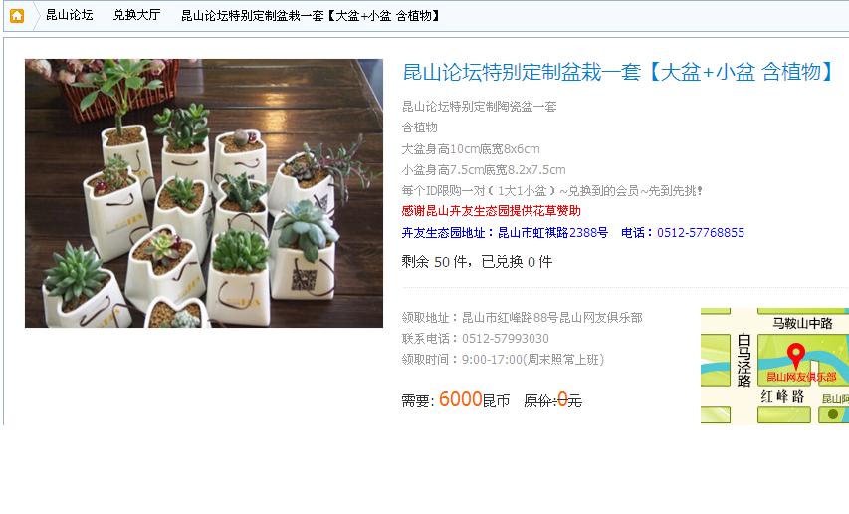Go to the 兑换大厅 breadcrumb item
Viewport: 849px width, 514px height.
point(136,15)
